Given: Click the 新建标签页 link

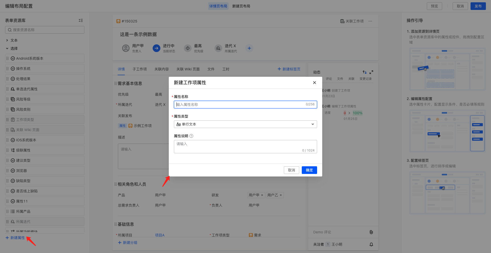Looking at the screenshot, I should click(289, 69).
